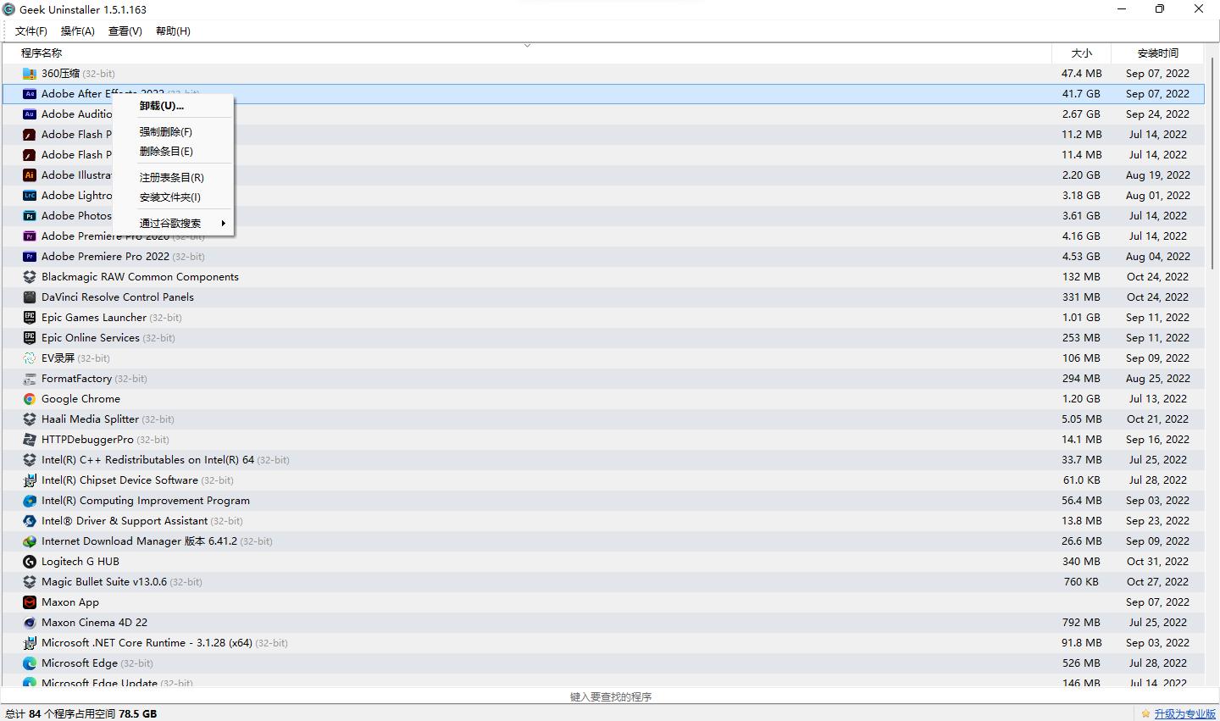Open the 文件(F) menu
Image resolution: width=1220 pixels, height=721 pixels.
pos(31,31)
